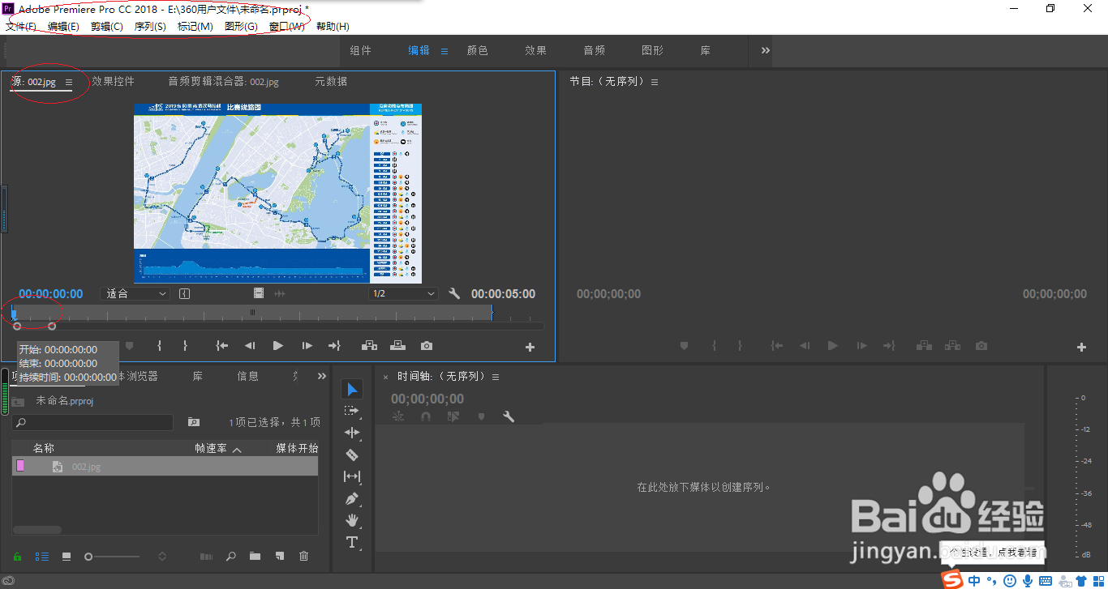Open Program monitor panel menu
This screenshot has width=1108, height=589.
(x=655, y=82)
